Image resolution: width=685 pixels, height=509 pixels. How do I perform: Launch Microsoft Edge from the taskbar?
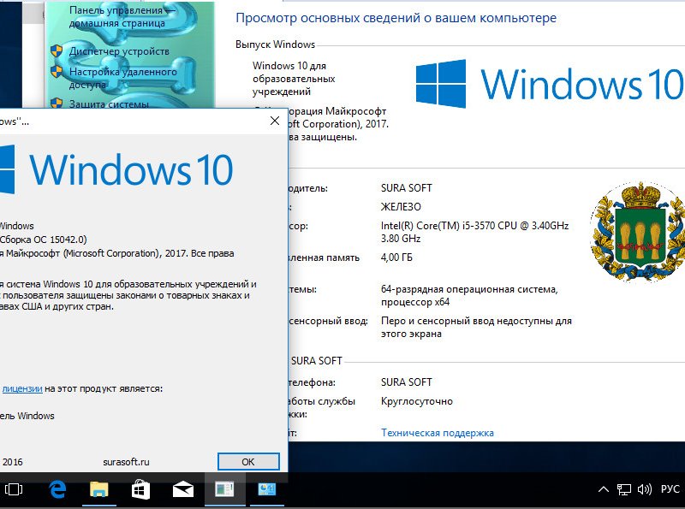click(57, 489)
